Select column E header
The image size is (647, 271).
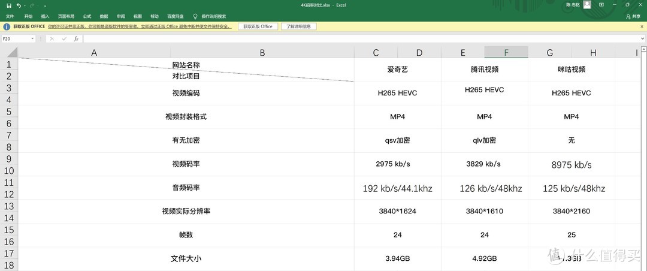(x=463, y=53)
